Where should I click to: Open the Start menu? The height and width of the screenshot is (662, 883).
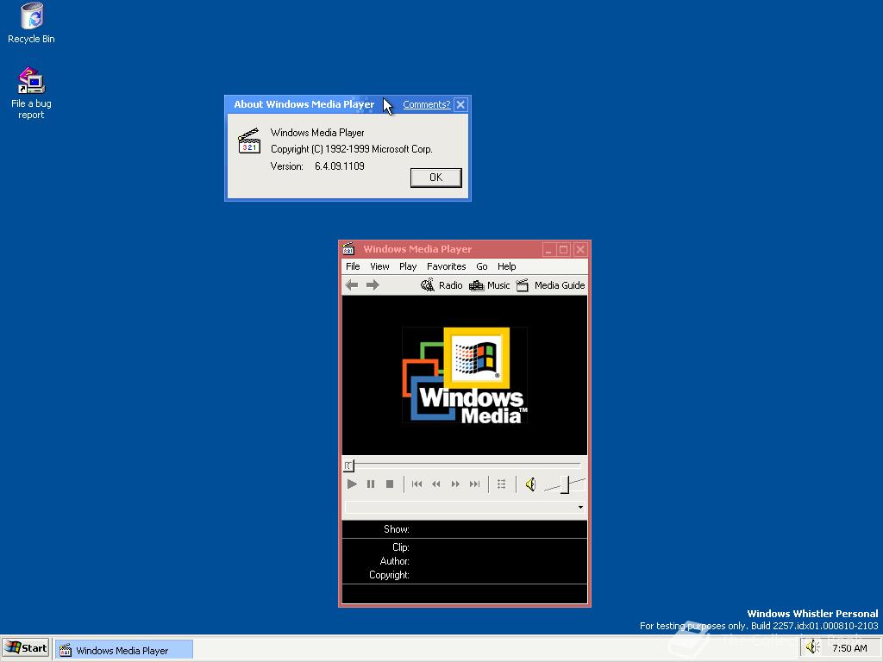coord(26,648)
